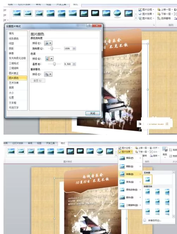Screen dimensions: 177x234
Task: Select 线条颜色 in the dialog list
Action: [17, 38]
